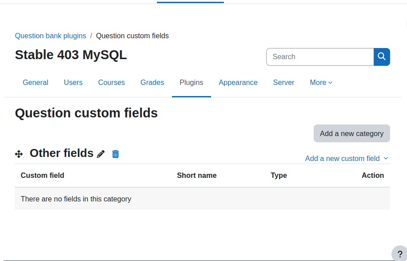The height and width of the screenshot is (261, 407).
Task: Click the move handle beside Other fields
Action: pyautogui.click(x=19, y=154)
